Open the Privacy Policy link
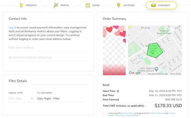191x118 pixels. [128, 113]
